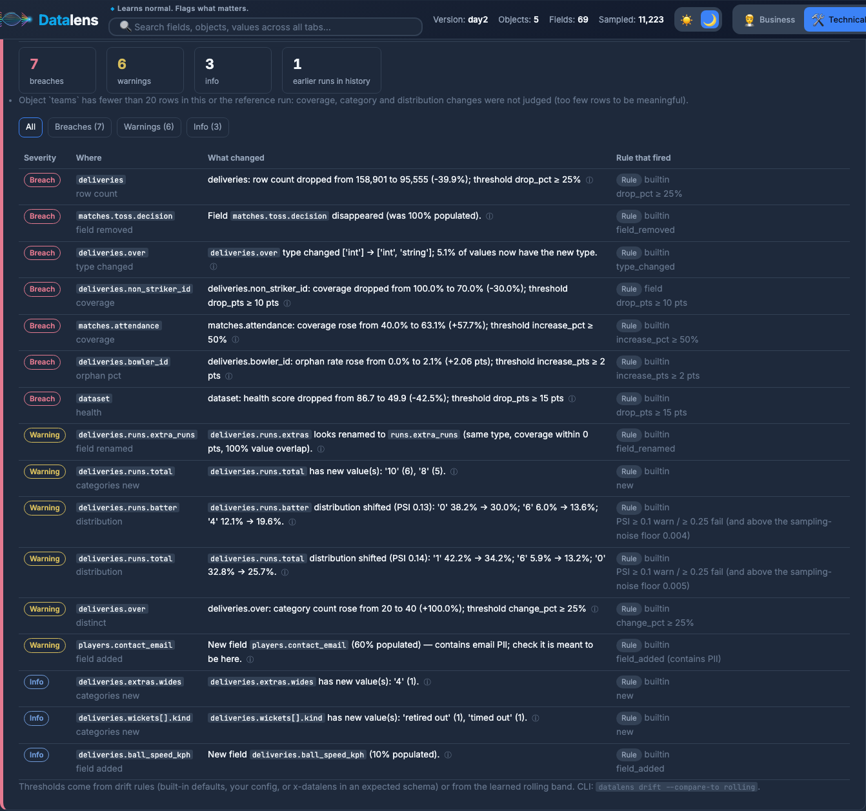Filter by Breaches (7) tab

[x=79, y=127]
